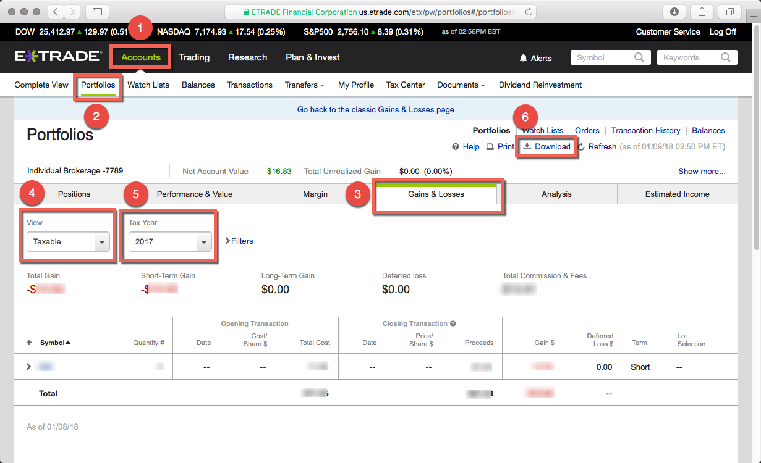Expand the Filters section

tap(239, 241)
